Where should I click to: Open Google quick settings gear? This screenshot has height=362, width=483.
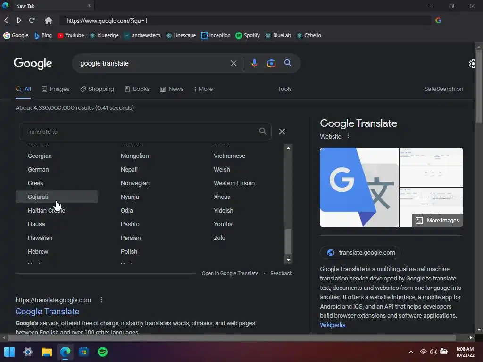[472, 64]
